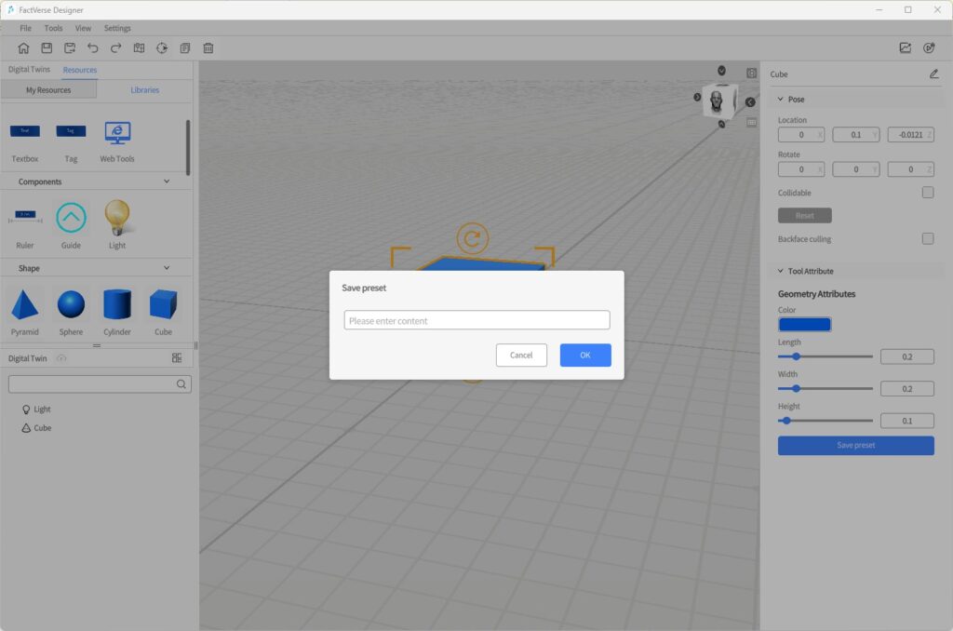Click the trash Delete icon
This screenshot has width=953, height=631.
click(x=208, y=48)
